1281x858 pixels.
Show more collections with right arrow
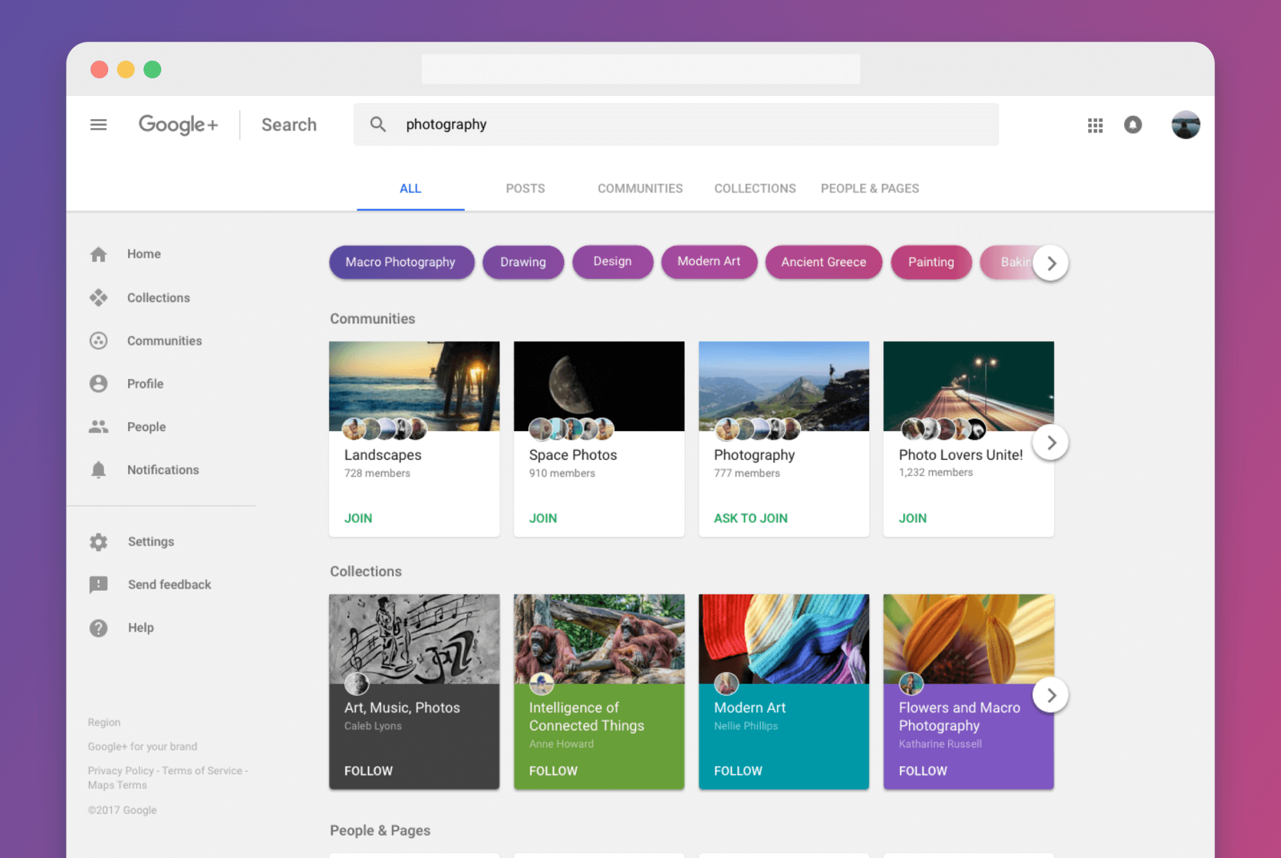1050,695
